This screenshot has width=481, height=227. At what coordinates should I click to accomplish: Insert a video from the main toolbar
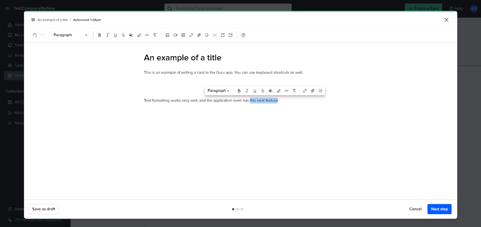click(x=175, y=35)
